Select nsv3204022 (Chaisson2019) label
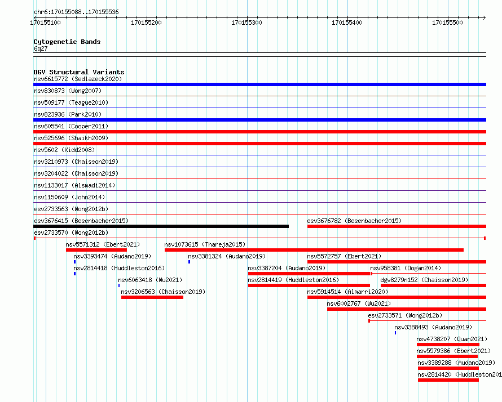The height and width of the screenshot is (402, 502). tap(76, 173)
